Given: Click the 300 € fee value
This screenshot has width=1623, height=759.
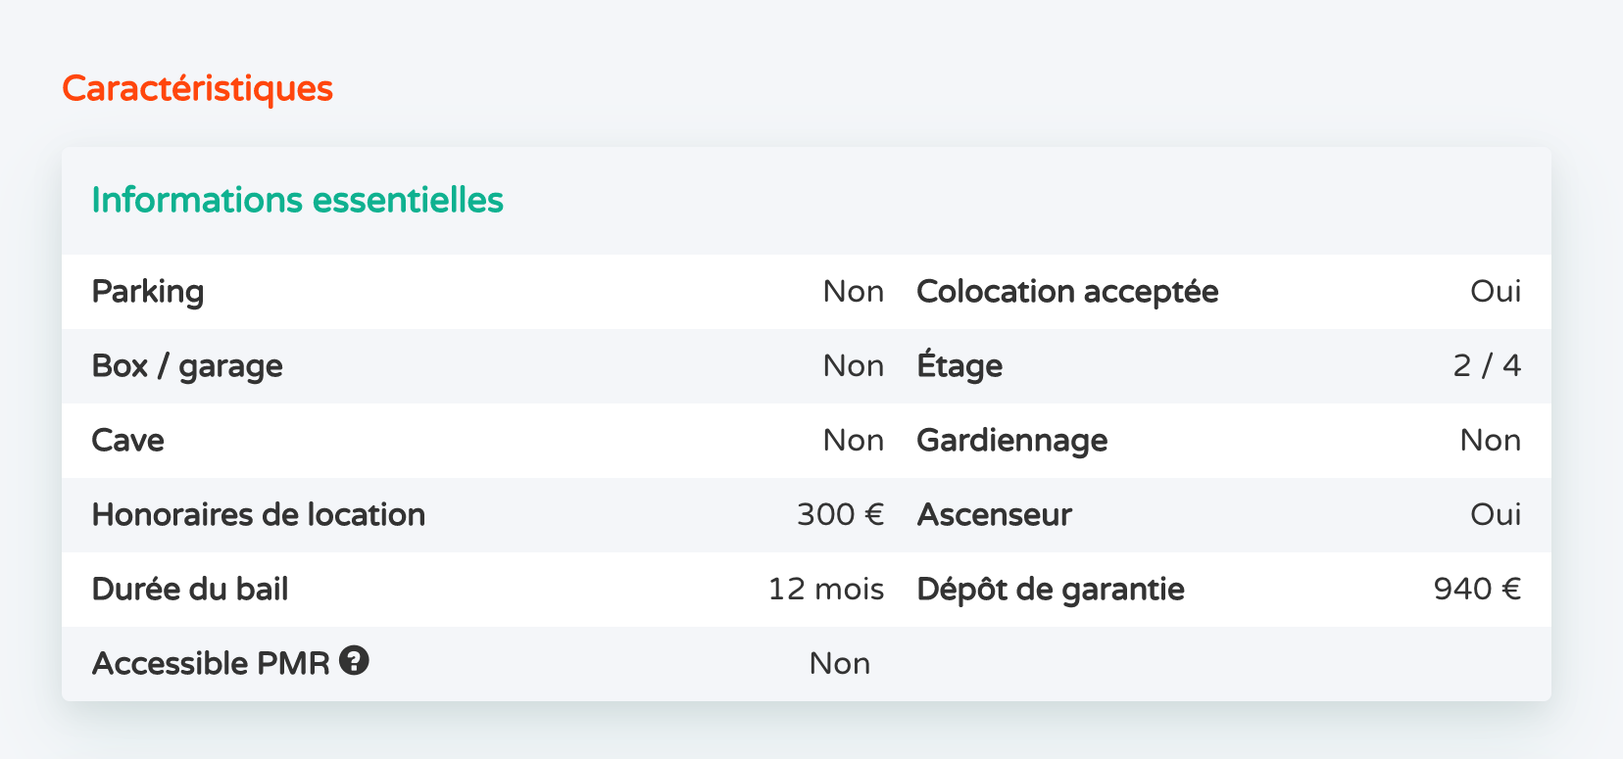Looking at the screenshot, I should (x=840, y=515).
